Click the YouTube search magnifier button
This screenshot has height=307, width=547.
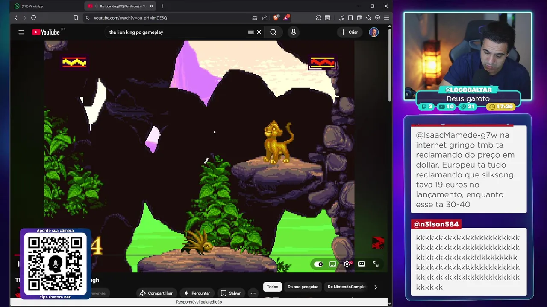coord(273,32)
